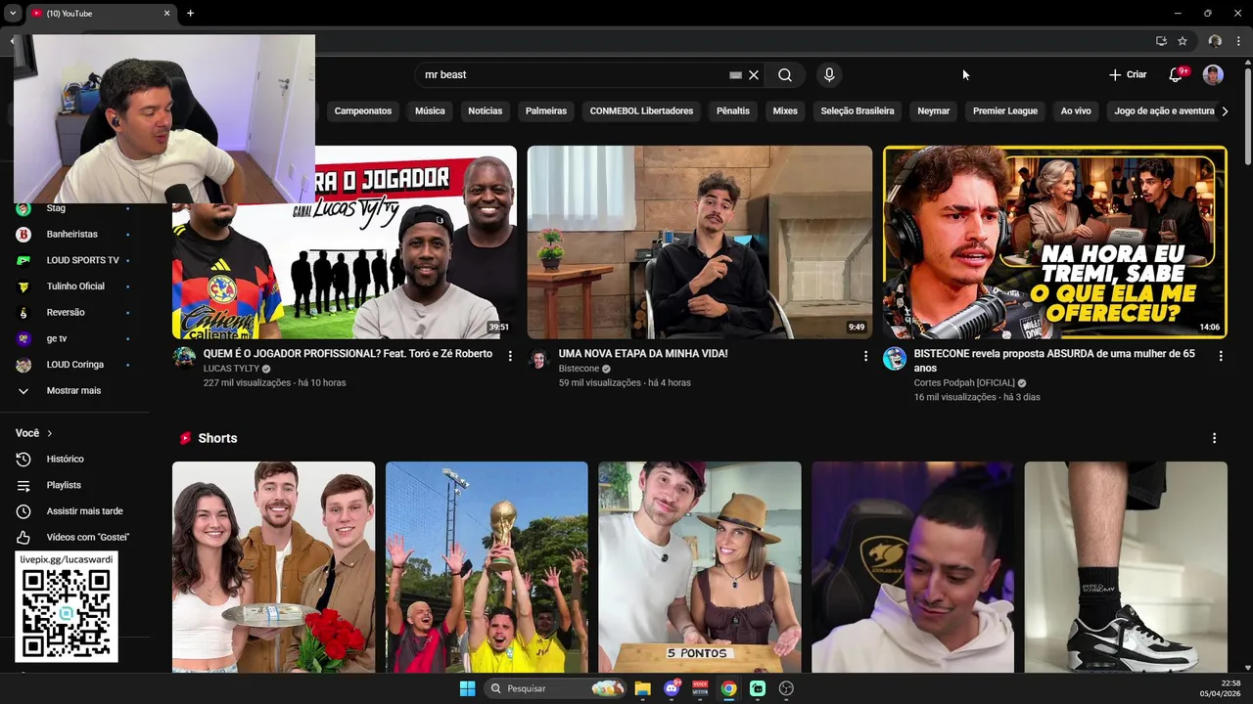Open the World Cup trophy Short
Viewport: 1253px width, 704px height.
pos(487,567)
